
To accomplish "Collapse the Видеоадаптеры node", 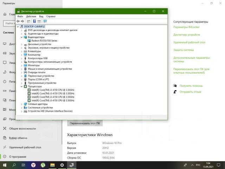I will [x=21, y=37].
